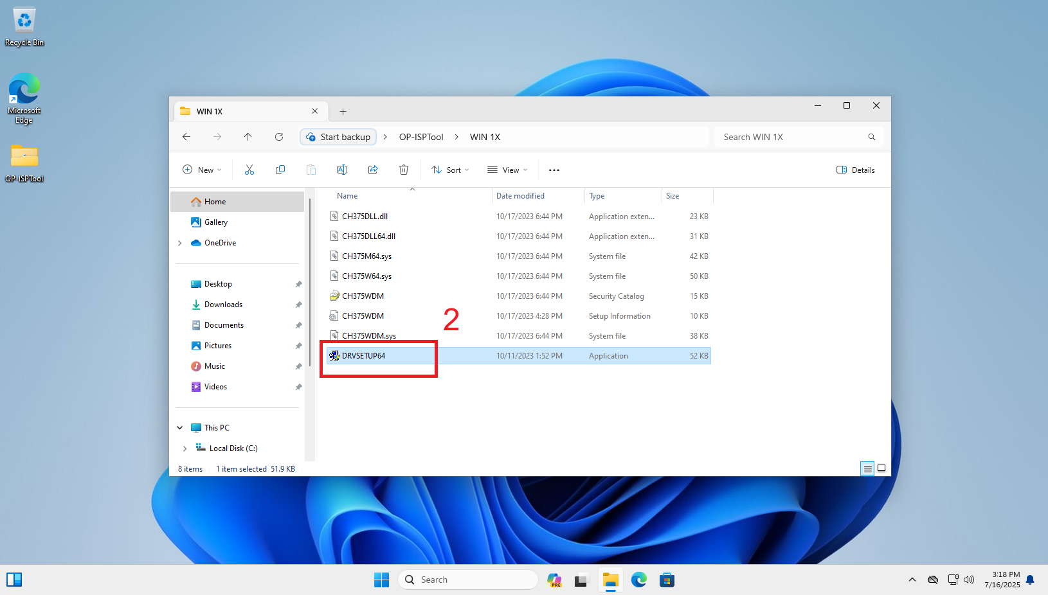This screenshot has height=595, width=1048.
Task: Expand the OneDrive tree node
Action: click(x=180, y=243)
